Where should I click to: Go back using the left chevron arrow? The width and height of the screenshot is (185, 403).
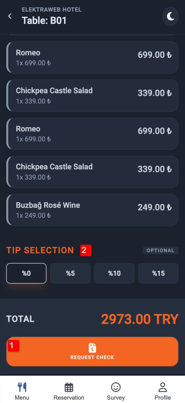[x=10, y=16]
